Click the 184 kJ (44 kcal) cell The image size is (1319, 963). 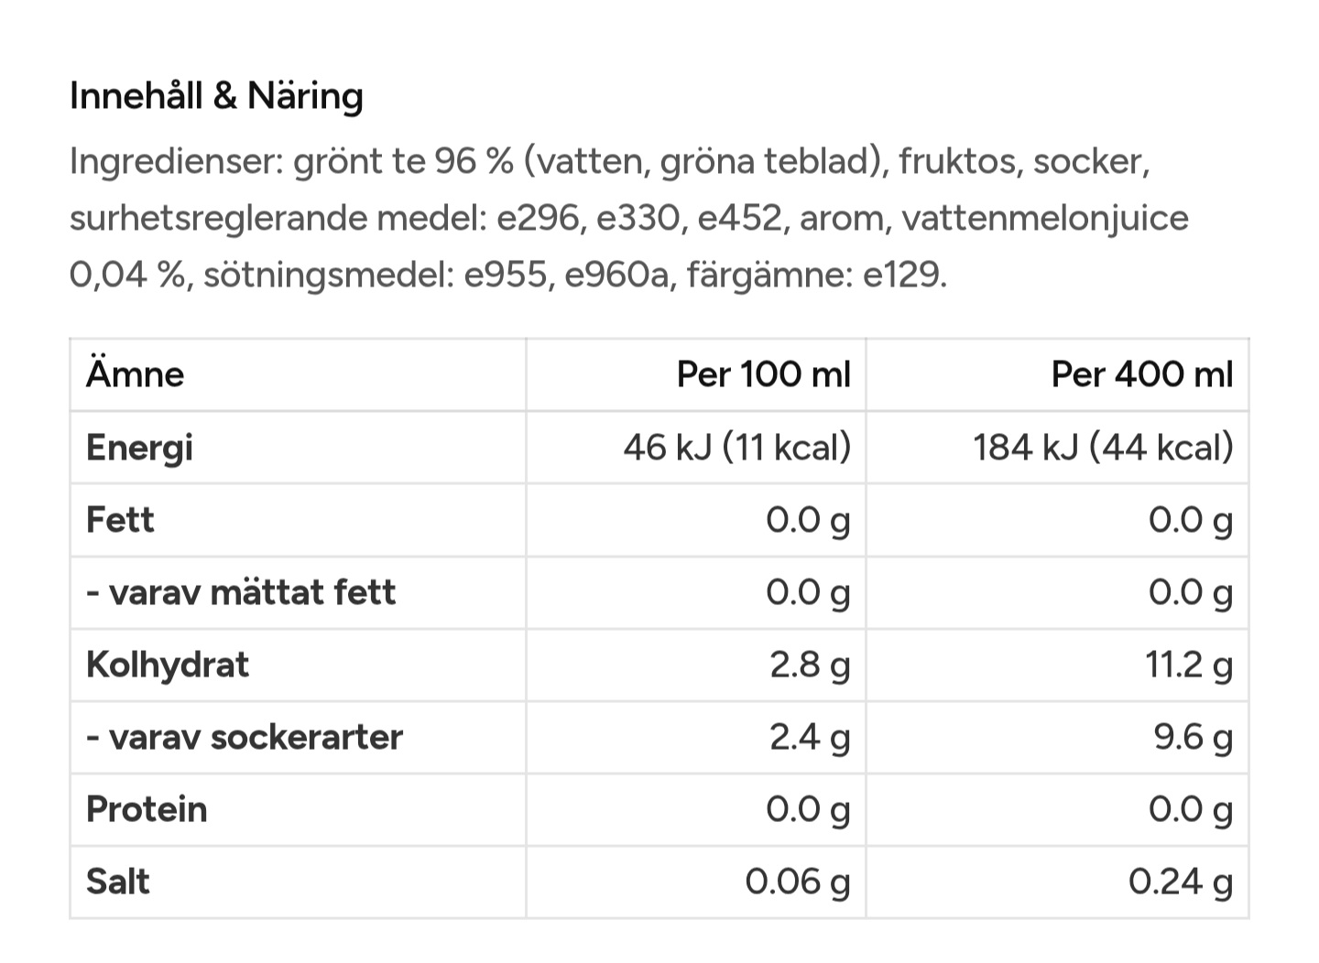tap(1103, 448)
